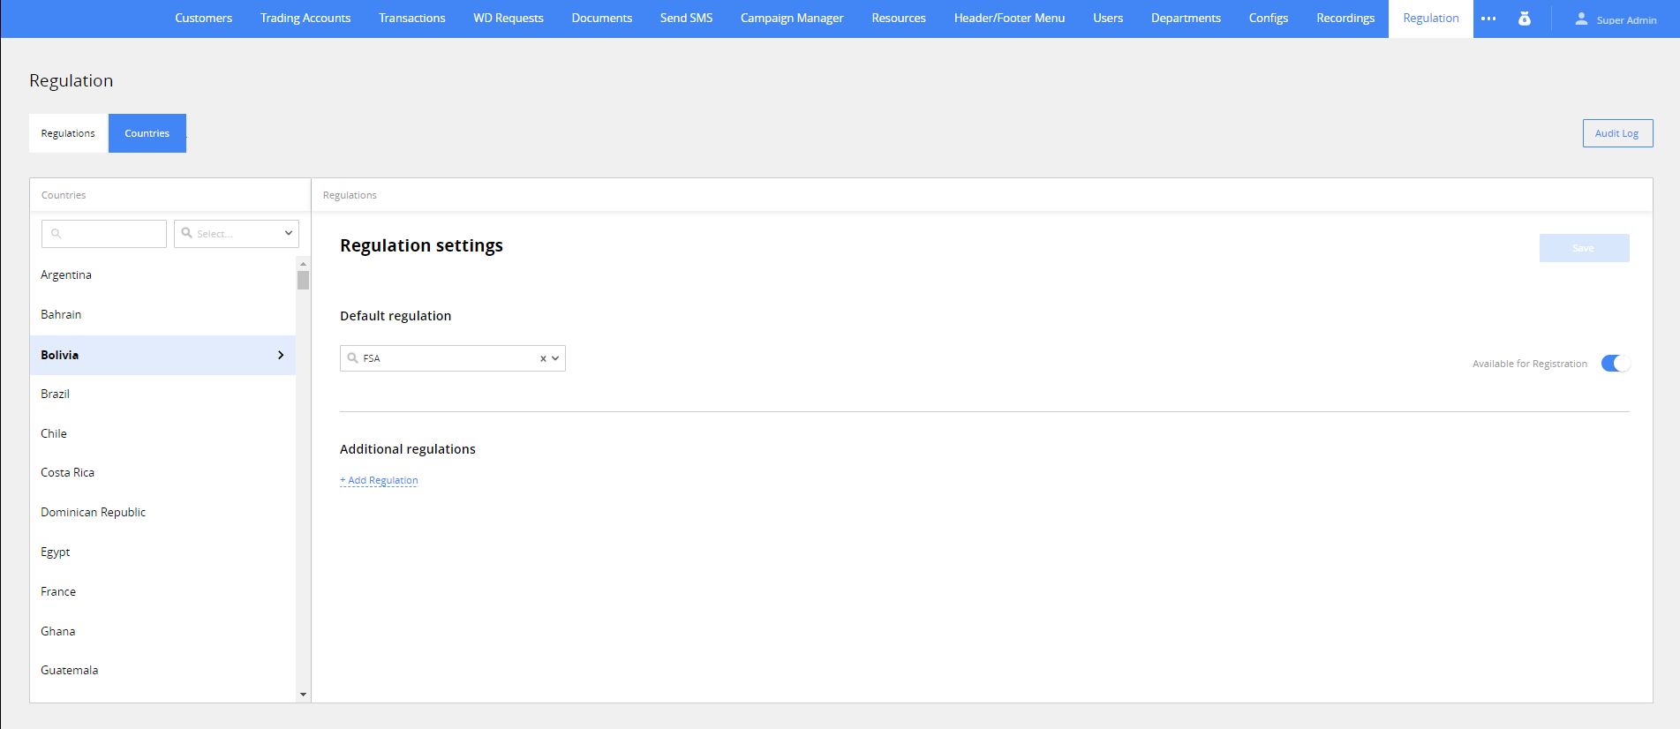Focus the country search input field
Screen dimensions: 1680x729
click(x=104, y=234)
